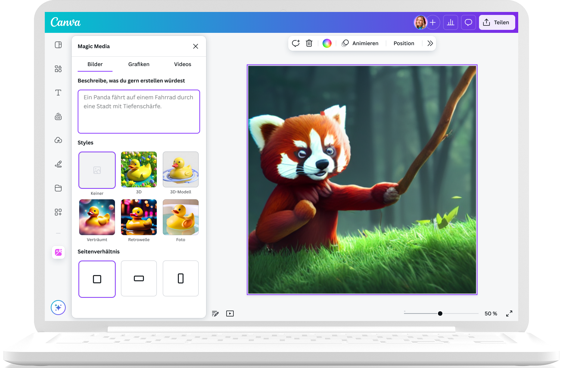The image size is (563, 368).
Task: Enter fullscreen with expand arrows icon
Action: point(509,314)
